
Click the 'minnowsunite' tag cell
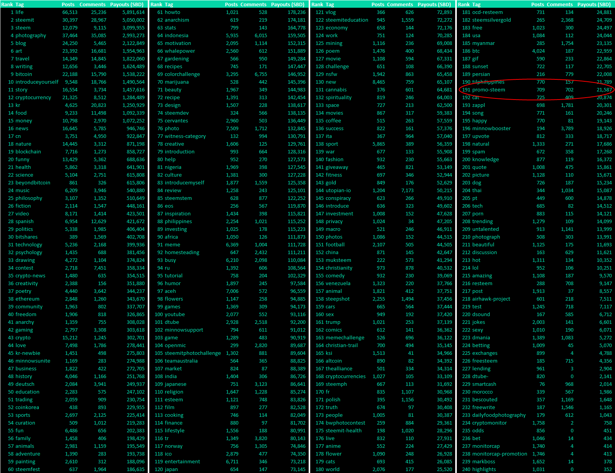click(x=33, y=361)
